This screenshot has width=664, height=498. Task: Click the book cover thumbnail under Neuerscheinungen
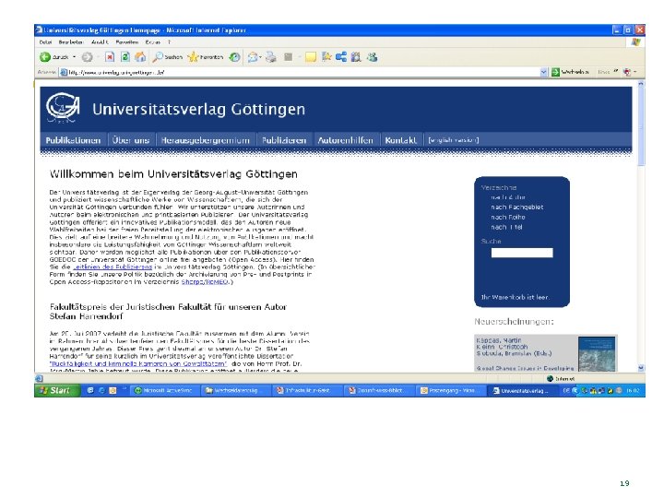tap(597, 354)
